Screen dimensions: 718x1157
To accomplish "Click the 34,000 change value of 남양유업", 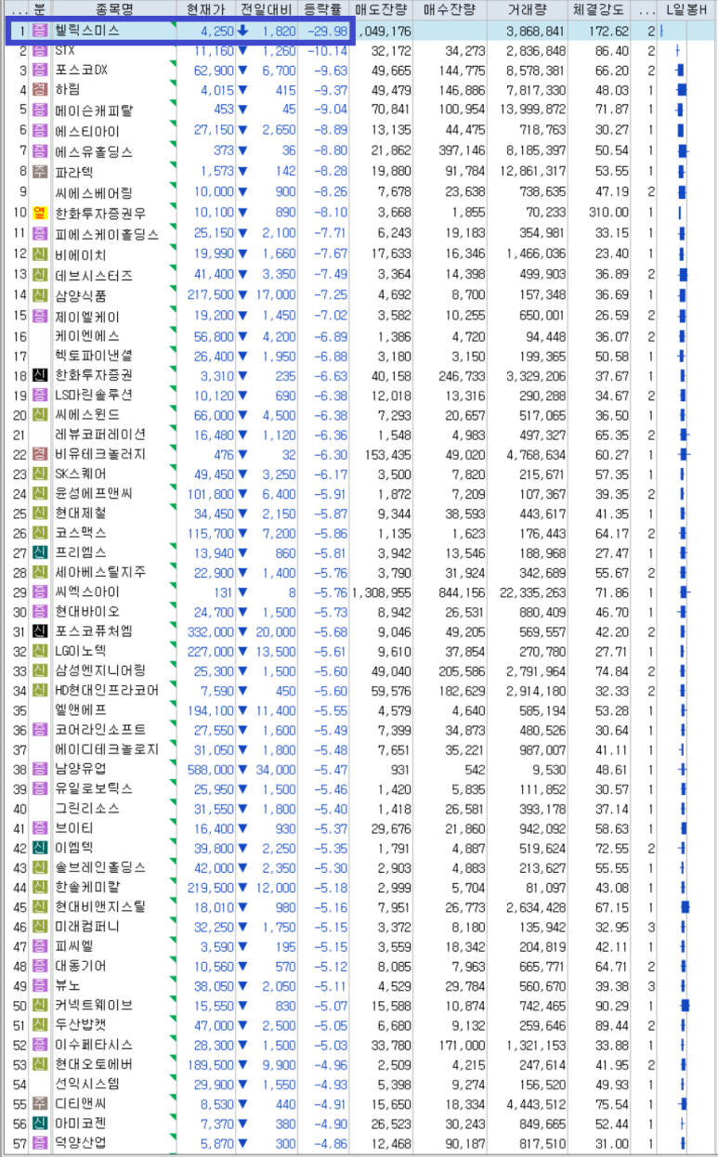I will pyautogui.click(x=276, y=769).
